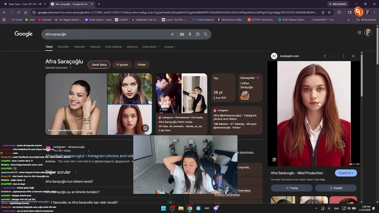Submit search with the magnifier icon

(205, 34)
